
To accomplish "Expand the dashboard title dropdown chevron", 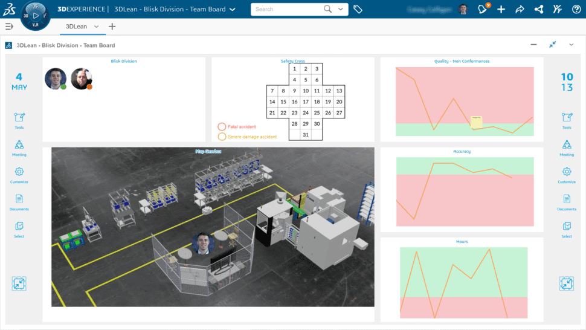I will click(x=233, y=9).
